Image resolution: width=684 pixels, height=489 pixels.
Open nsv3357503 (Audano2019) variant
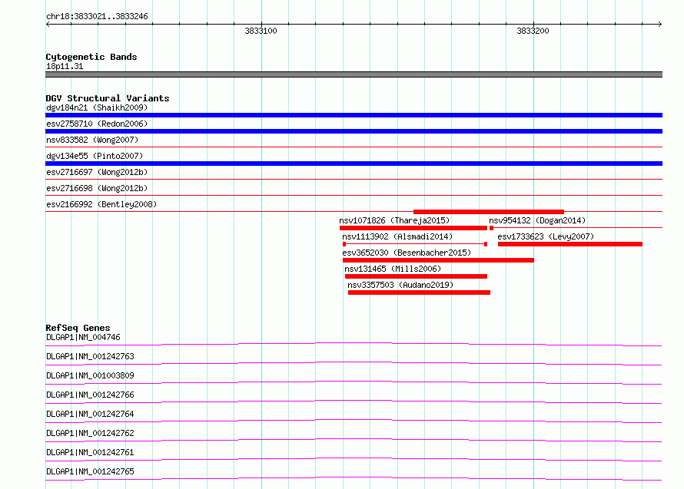[400, 285]
